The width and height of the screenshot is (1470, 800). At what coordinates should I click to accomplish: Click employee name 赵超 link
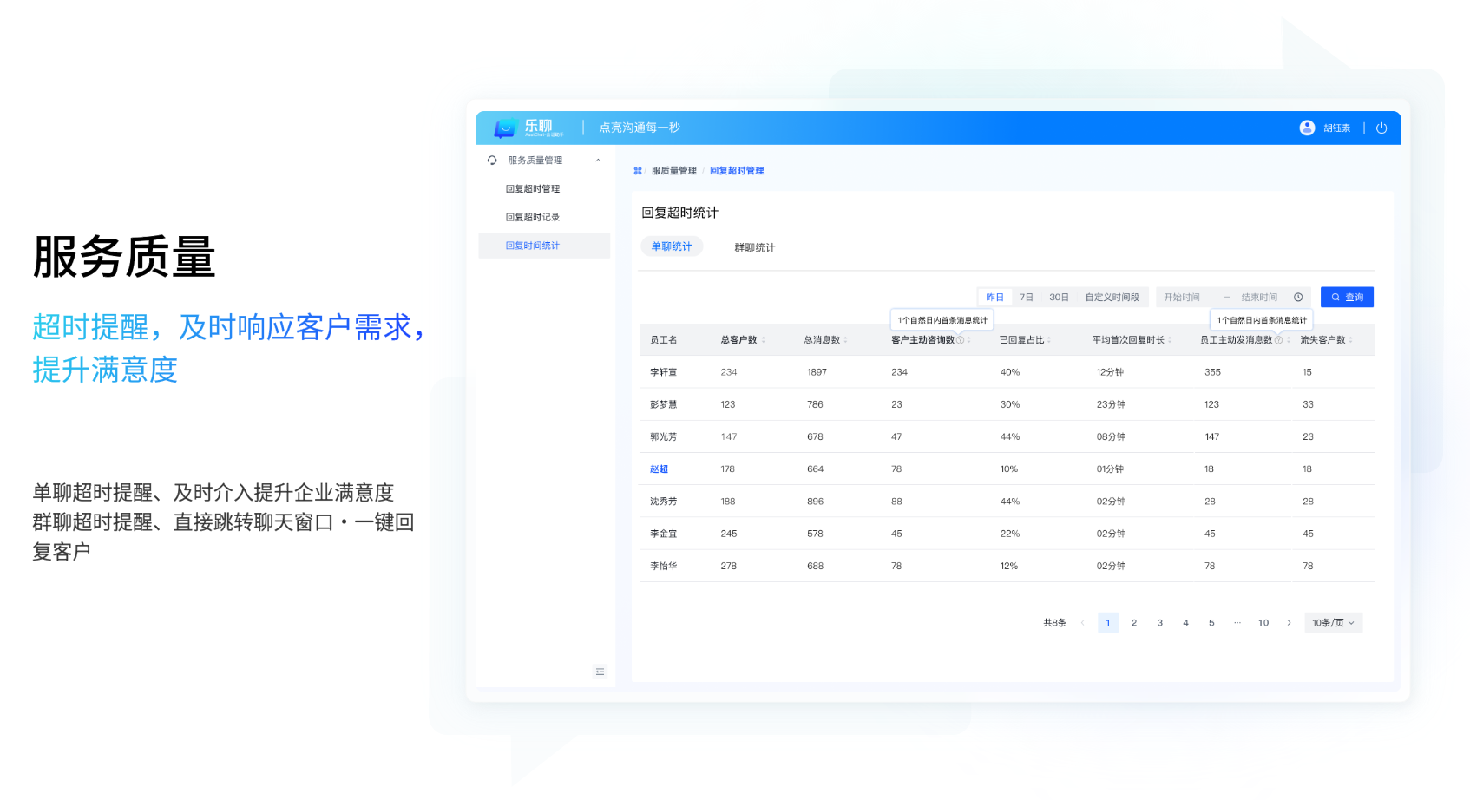tap(660, 469)
